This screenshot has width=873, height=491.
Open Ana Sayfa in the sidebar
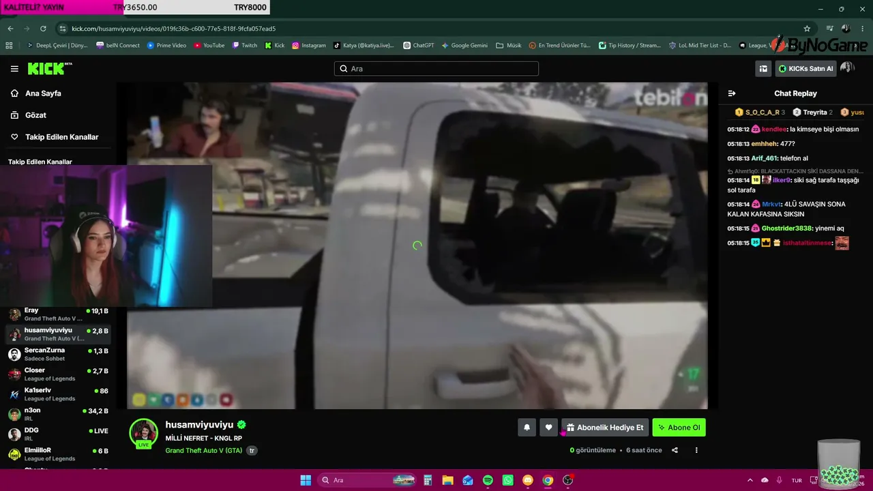coord(43,93)
